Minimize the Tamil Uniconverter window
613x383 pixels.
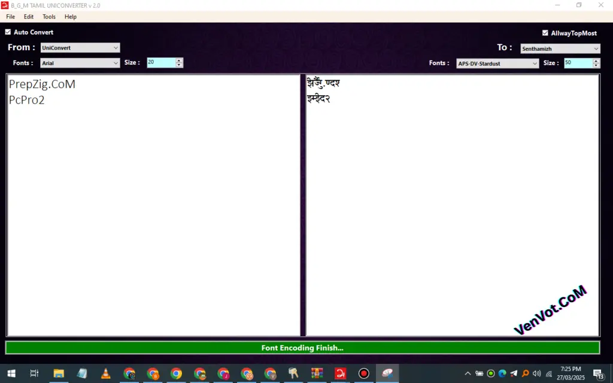pyautogui.click(x=557, y=5)
